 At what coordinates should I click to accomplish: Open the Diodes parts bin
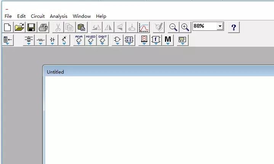(x=52, y=40)
